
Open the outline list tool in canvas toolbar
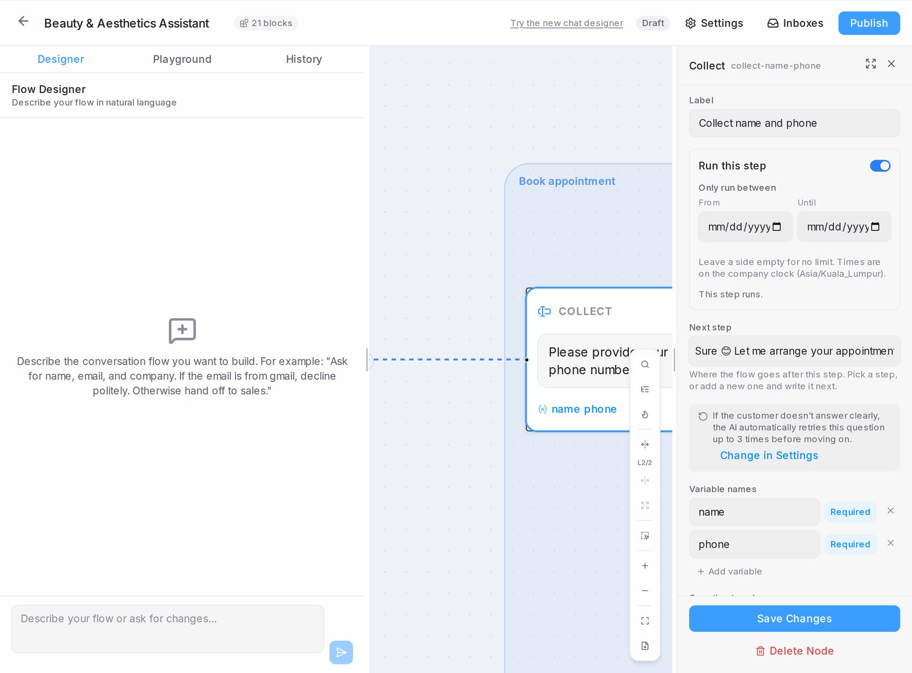click(x=645, y=389)
